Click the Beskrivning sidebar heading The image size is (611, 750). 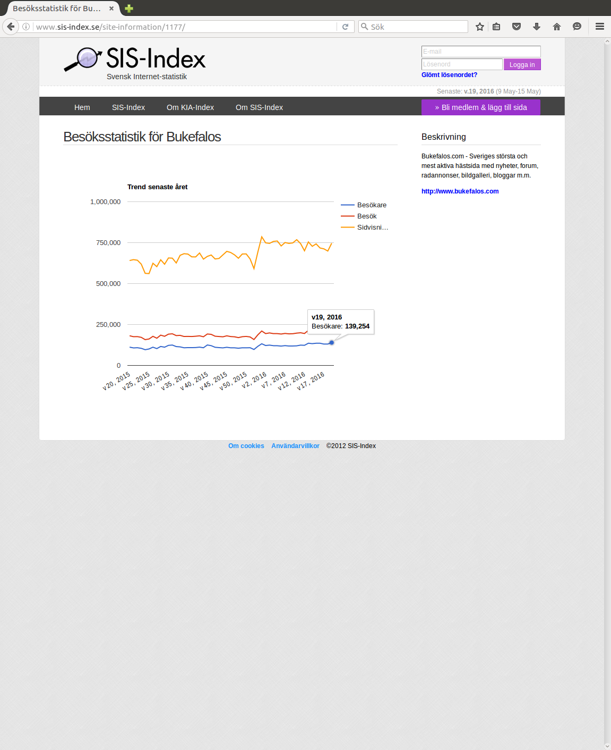coord(444,137)
